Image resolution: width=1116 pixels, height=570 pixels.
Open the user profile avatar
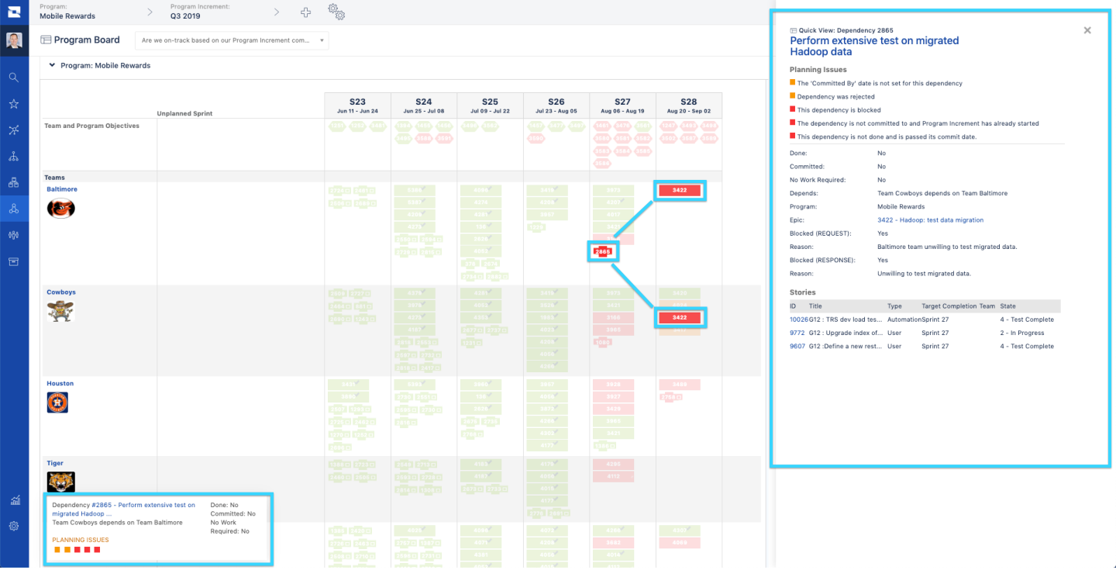point(14,40)
